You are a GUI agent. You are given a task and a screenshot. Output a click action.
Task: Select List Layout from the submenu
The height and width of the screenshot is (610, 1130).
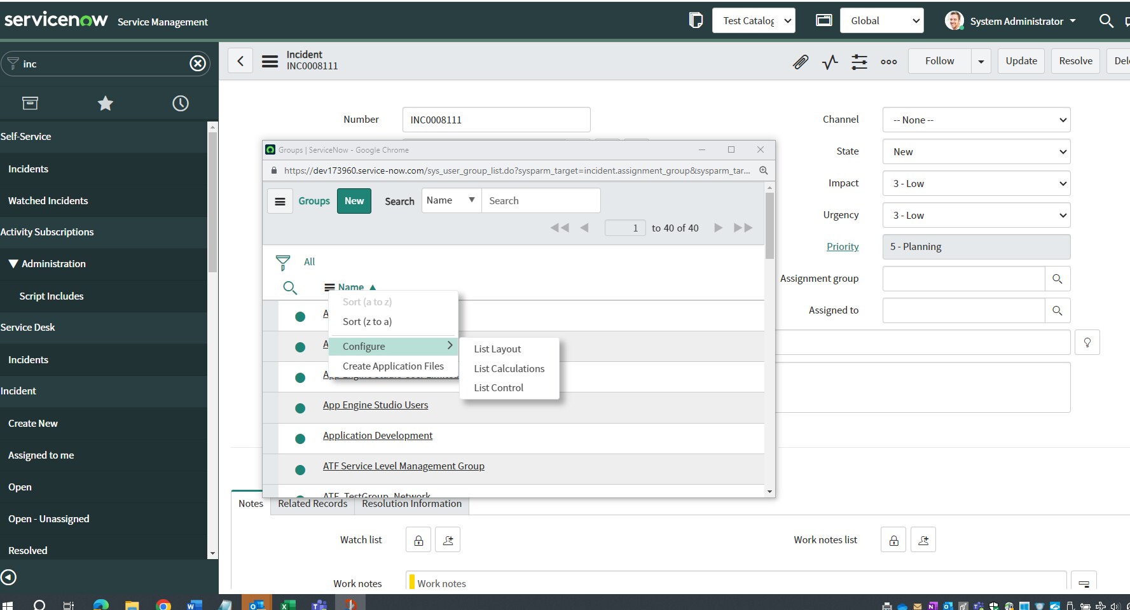click(497, 349)
